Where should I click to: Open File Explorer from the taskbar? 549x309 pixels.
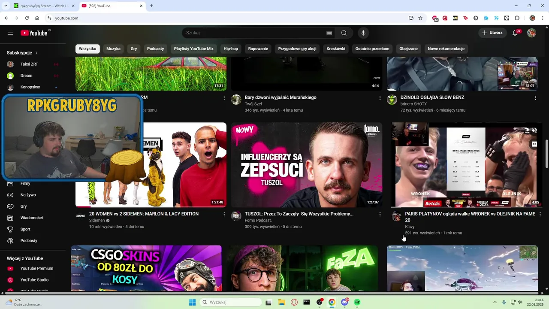pyautogui.click(x=281, y=302)
